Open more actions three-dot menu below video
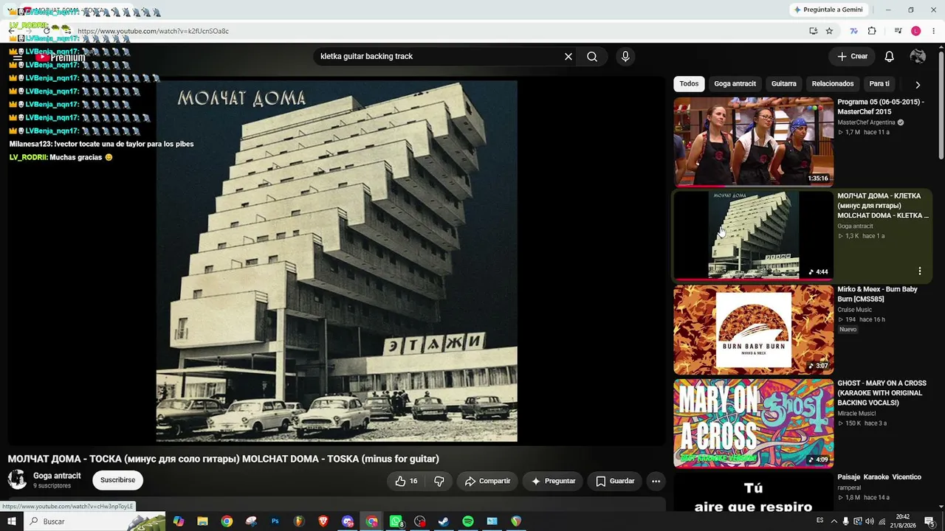This screenshot has width=945, height=531. click(656, 481)
